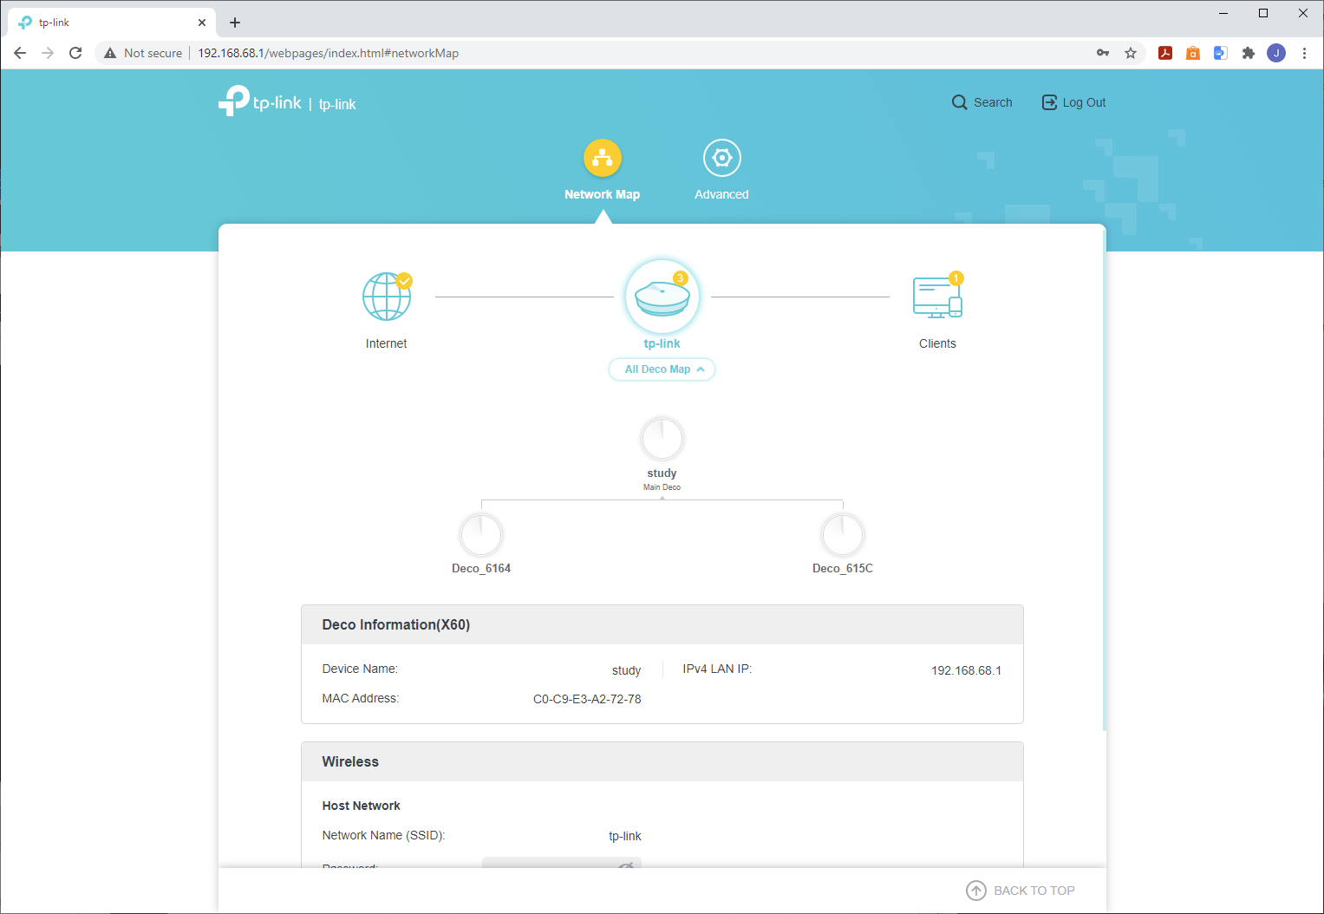This screenshot has height=914, width=1324.
Task: Switch to the tp-link browser tab
Action: [113, 23]
